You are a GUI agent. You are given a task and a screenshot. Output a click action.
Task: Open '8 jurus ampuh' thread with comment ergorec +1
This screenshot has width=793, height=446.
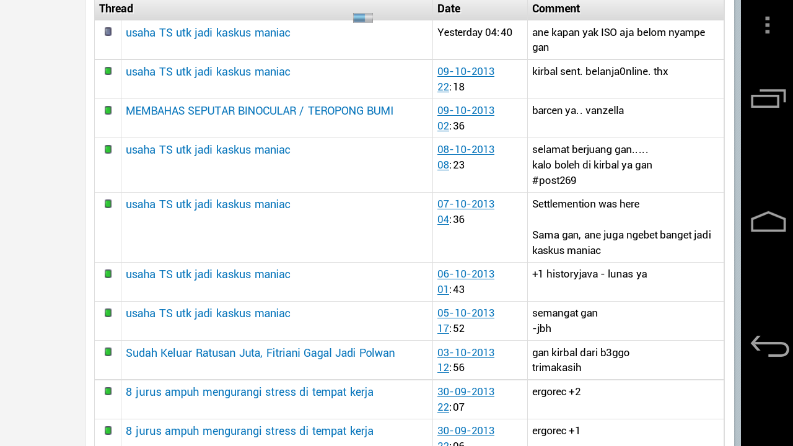(250, 431)
